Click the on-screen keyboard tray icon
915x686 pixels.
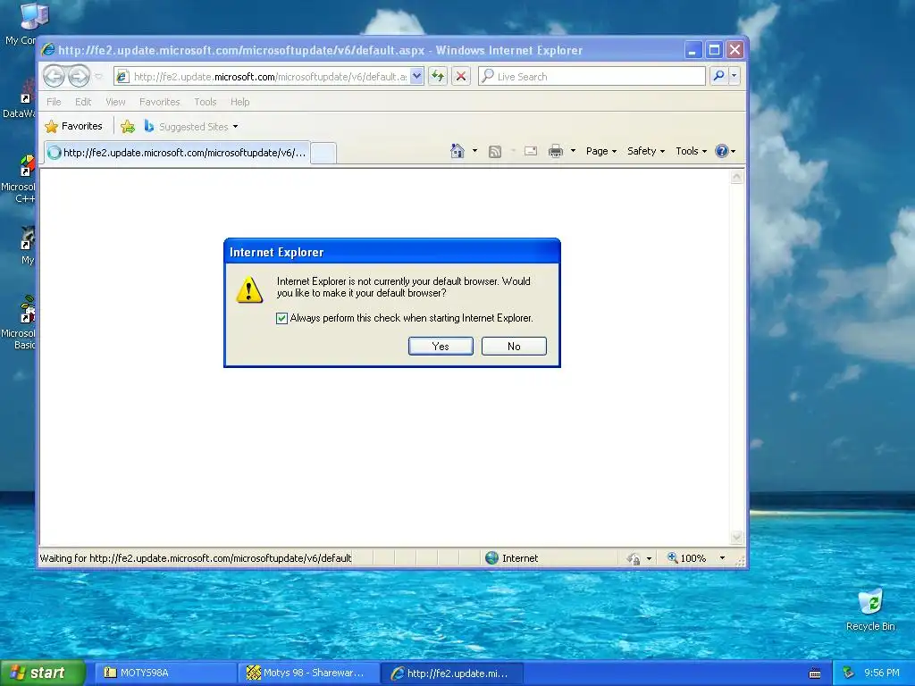(x=815, y=673)
